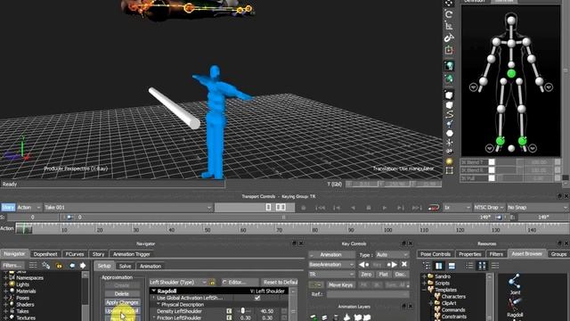Image resolution: width=570 pixels, height=321 pixels.
Task: Select the Joint asset icon
Action: point(515,281)
